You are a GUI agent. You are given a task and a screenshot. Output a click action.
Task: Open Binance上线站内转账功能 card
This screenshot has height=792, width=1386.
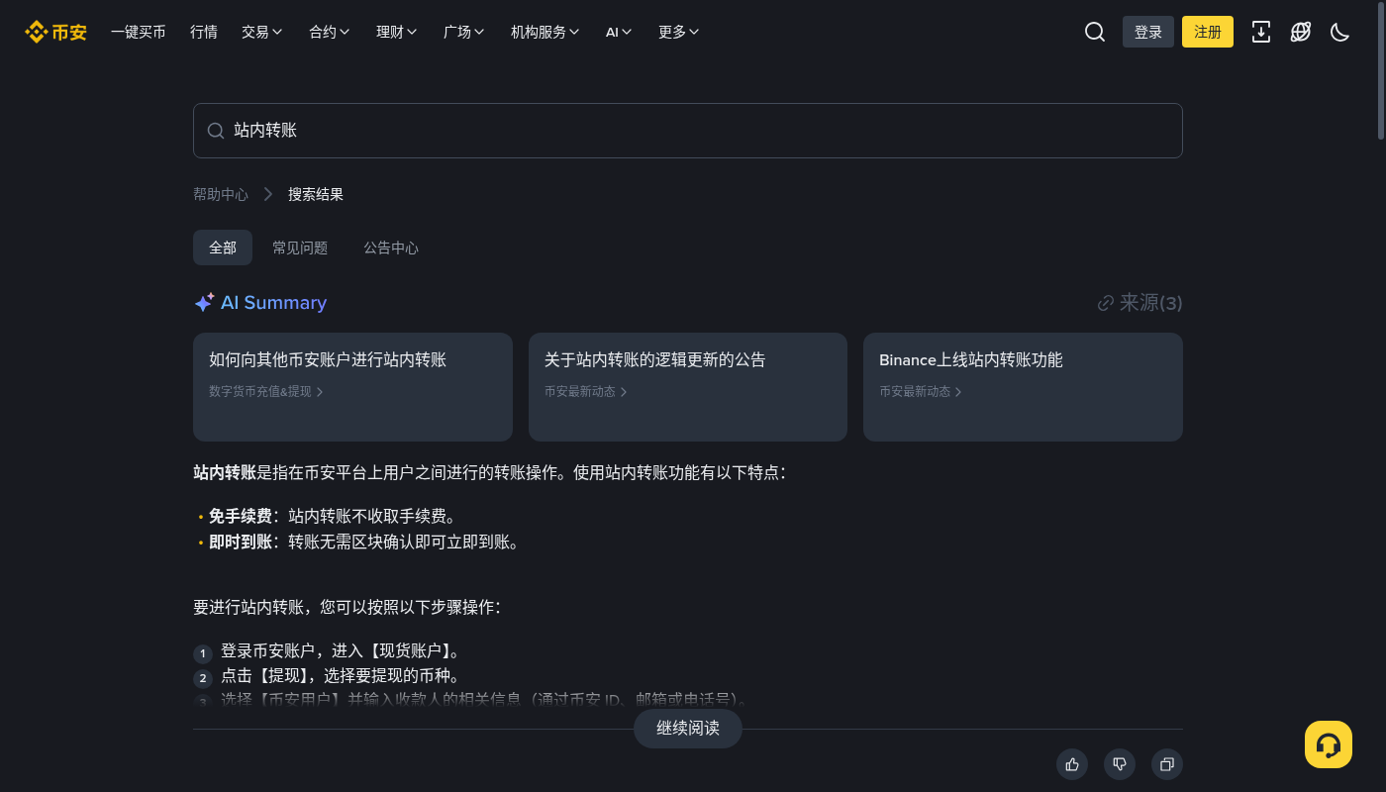[1023, 387]
